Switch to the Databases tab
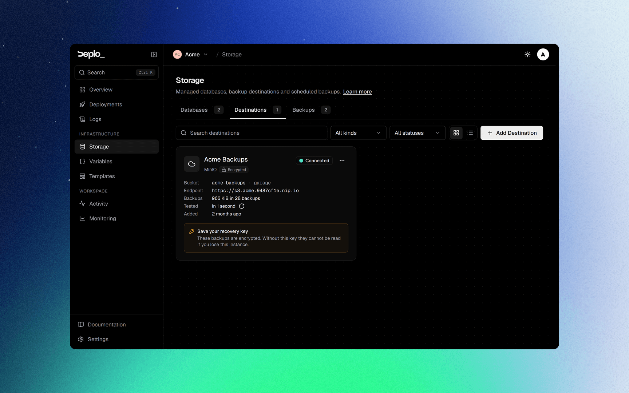This screenshot has height=393, width=629. coord(202,110)
